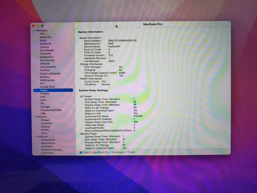Screen dimensions: 257x193
Task: Select Disc Burning entry
Action: (x=47, y=60)
